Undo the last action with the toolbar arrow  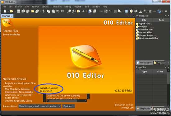point(58,11)
